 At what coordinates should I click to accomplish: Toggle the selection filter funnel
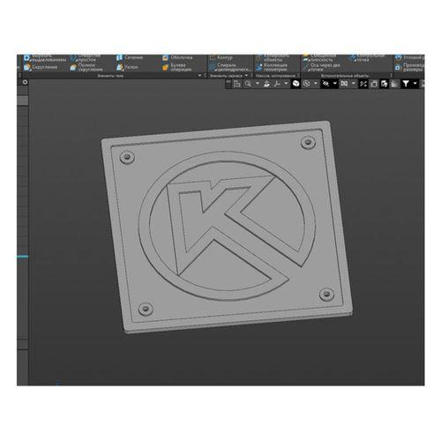(x=406, y=84)
